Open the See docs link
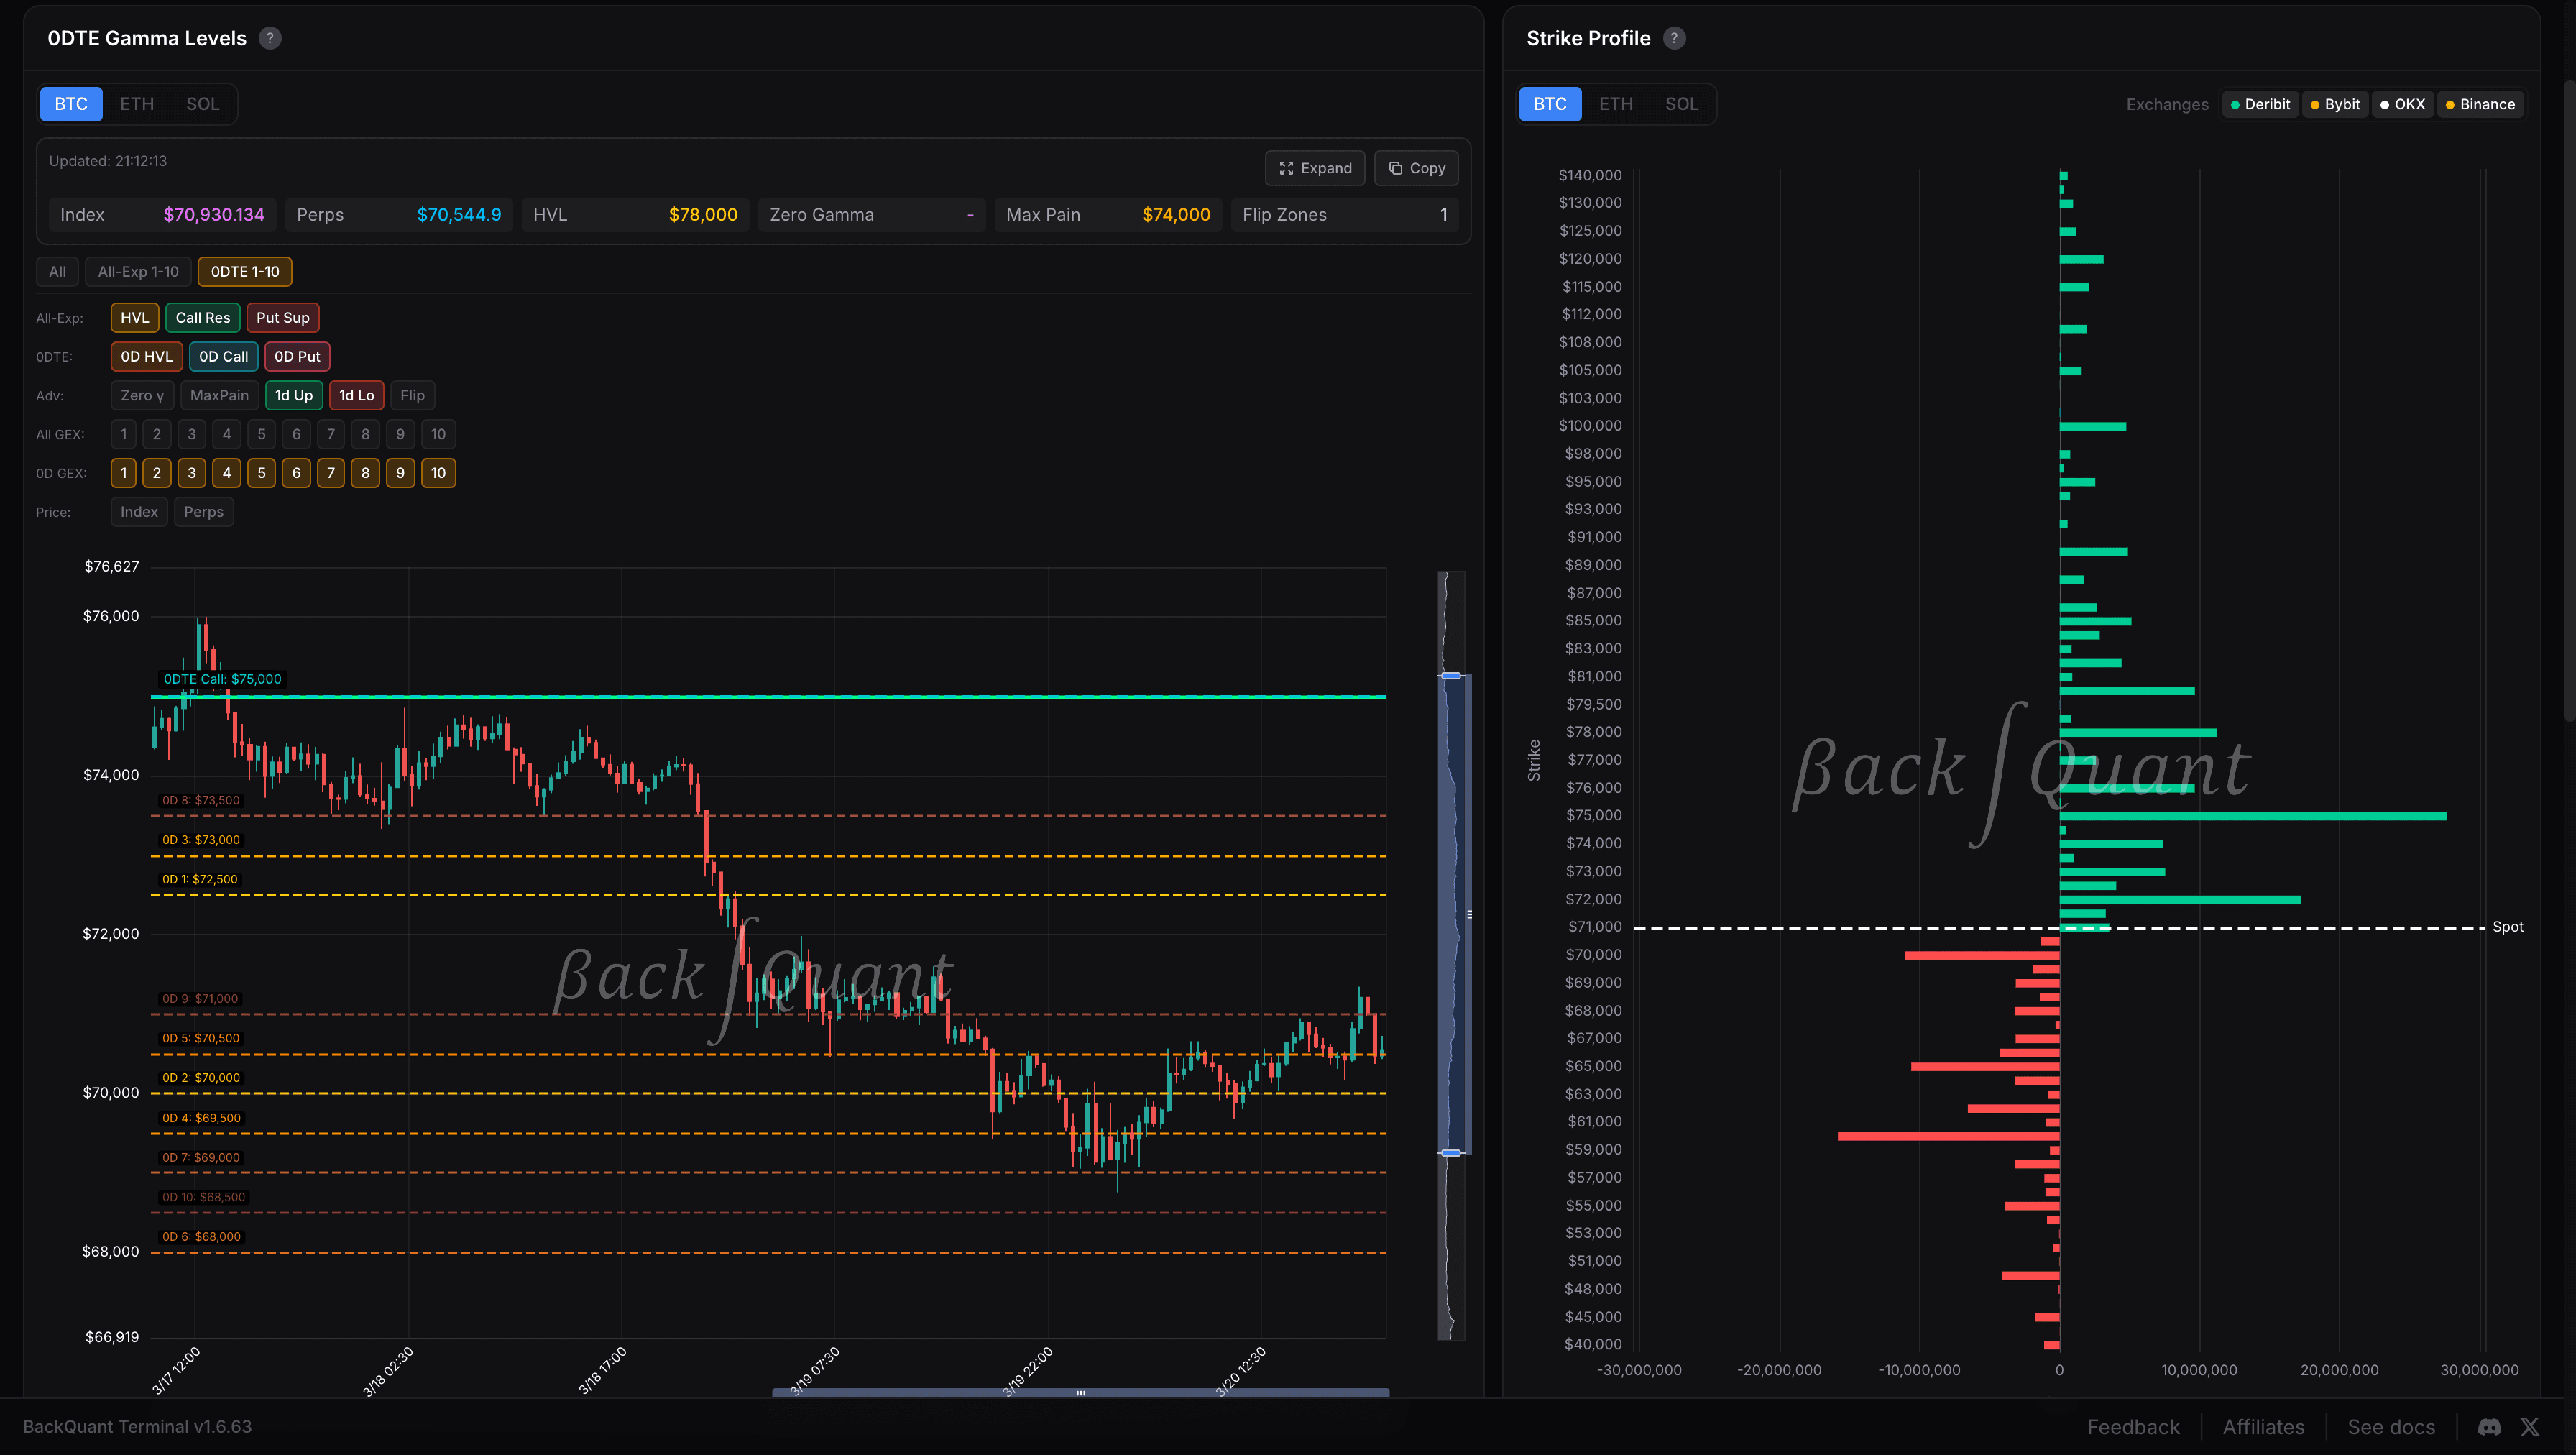This screenshot has width=2576, height=1455. pyautogui.click(x=2391, y=1427)
